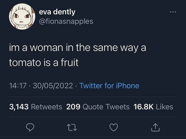186x139 pixels.
Task: Click the 14:17 timestamp
Action: pos(18,86)
